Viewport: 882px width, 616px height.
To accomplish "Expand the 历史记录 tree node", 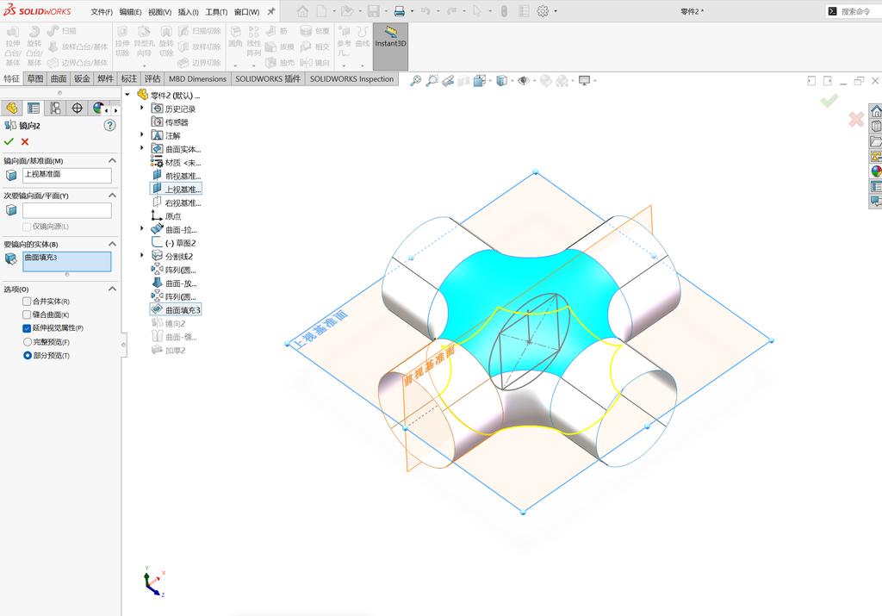I will click(142, 108).
